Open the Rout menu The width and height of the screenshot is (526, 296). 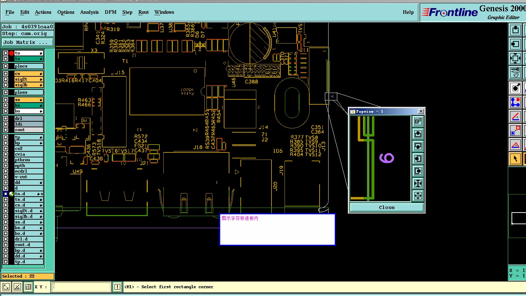coord(144,12)
